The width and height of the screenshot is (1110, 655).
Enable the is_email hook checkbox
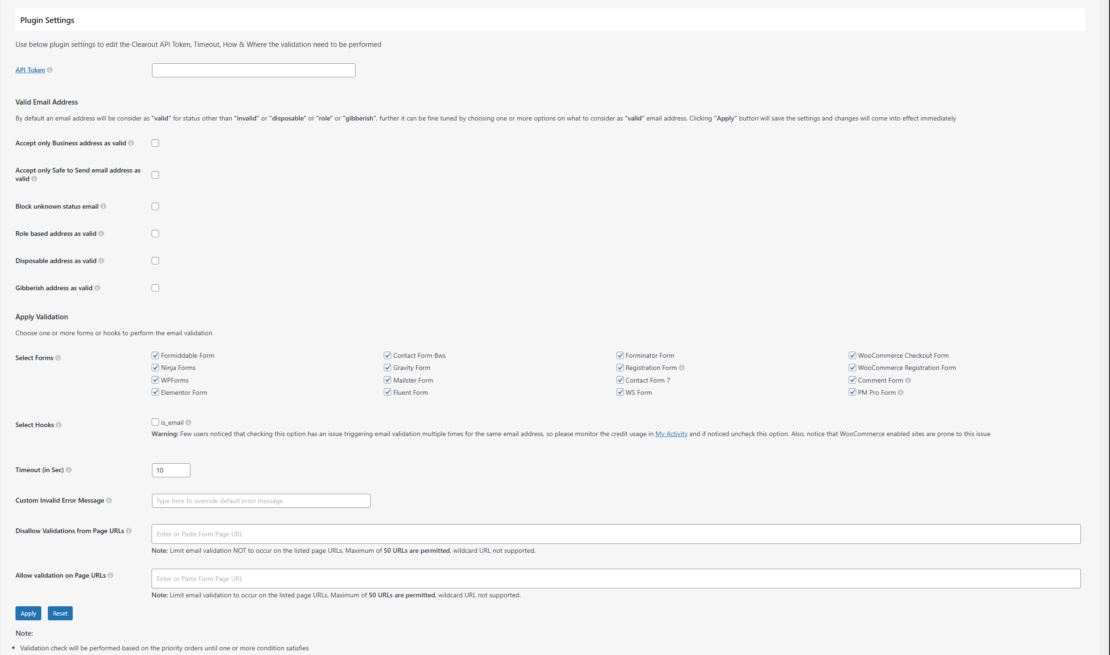pyautogui.click(x=155, y=422)
